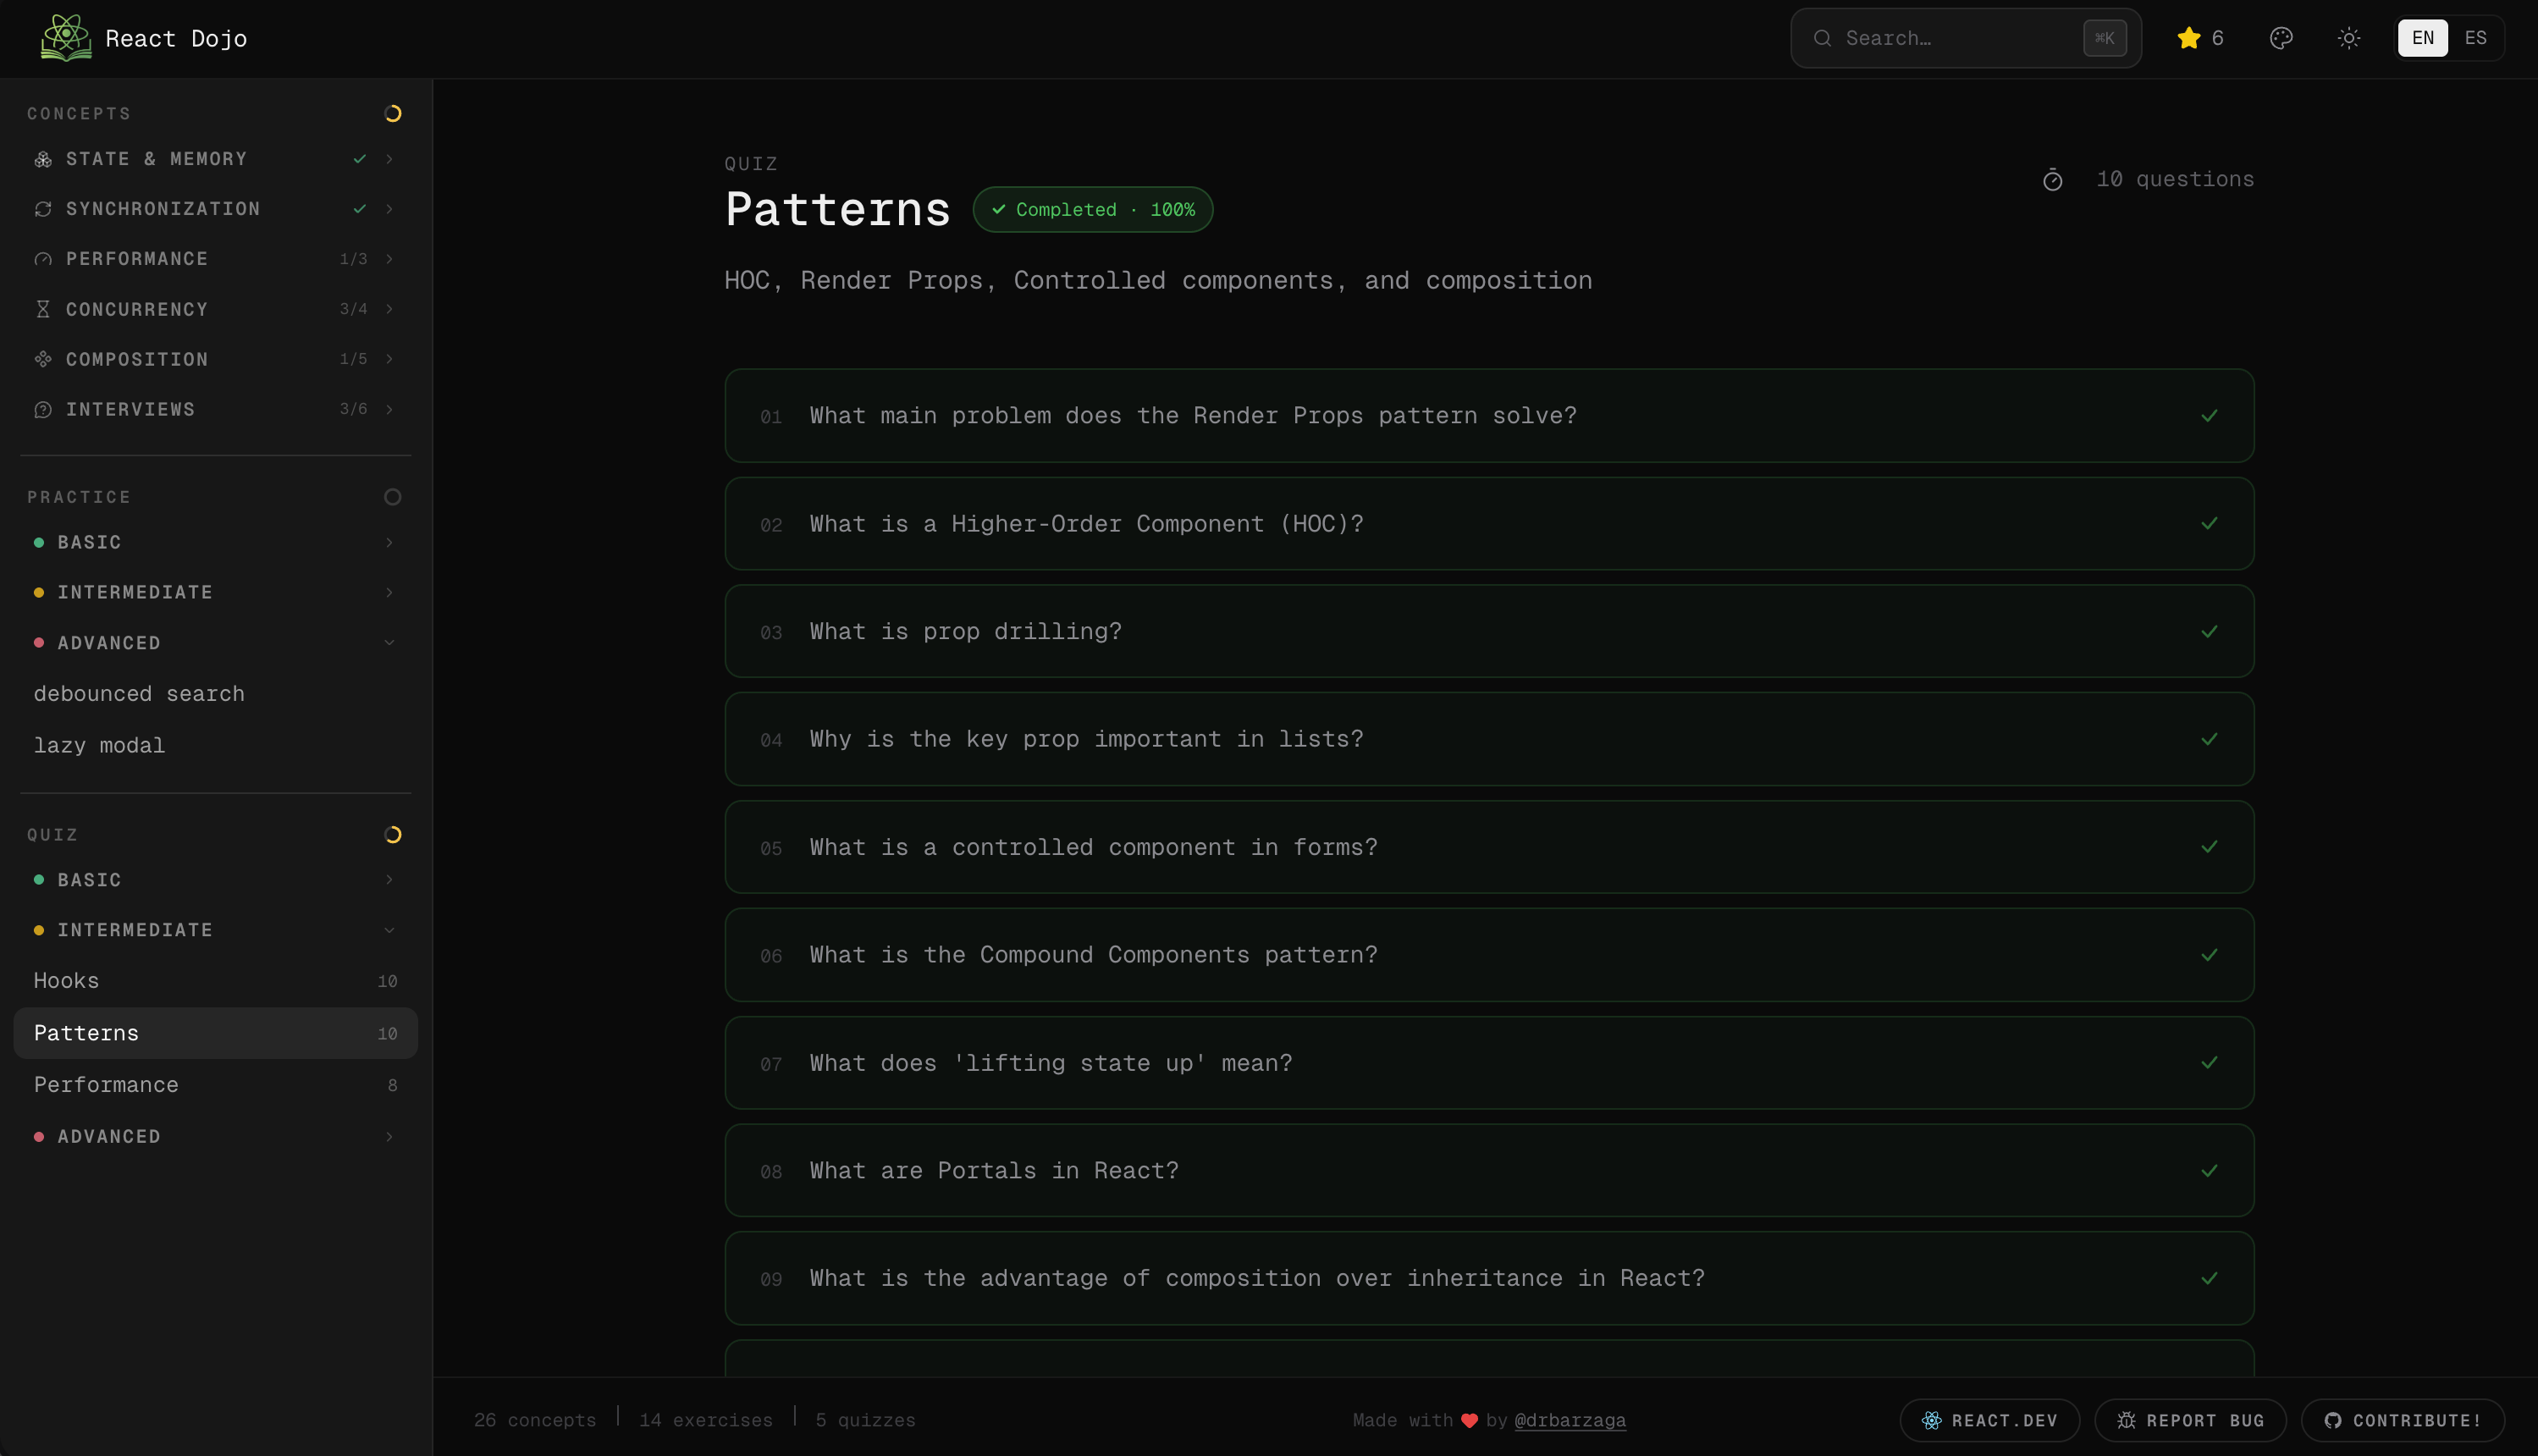Click the Performance gauge icon
Image resolution: width=2538 pixels, height=1456 pixels.
(43, 259)
